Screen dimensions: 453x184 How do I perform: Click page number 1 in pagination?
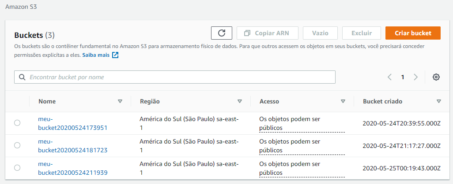(x=402, y=77)
